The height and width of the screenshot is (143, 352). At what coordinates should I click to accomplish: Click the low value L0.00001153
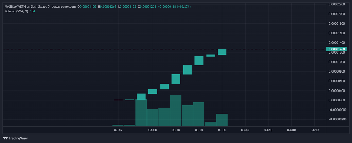(127, 6)
